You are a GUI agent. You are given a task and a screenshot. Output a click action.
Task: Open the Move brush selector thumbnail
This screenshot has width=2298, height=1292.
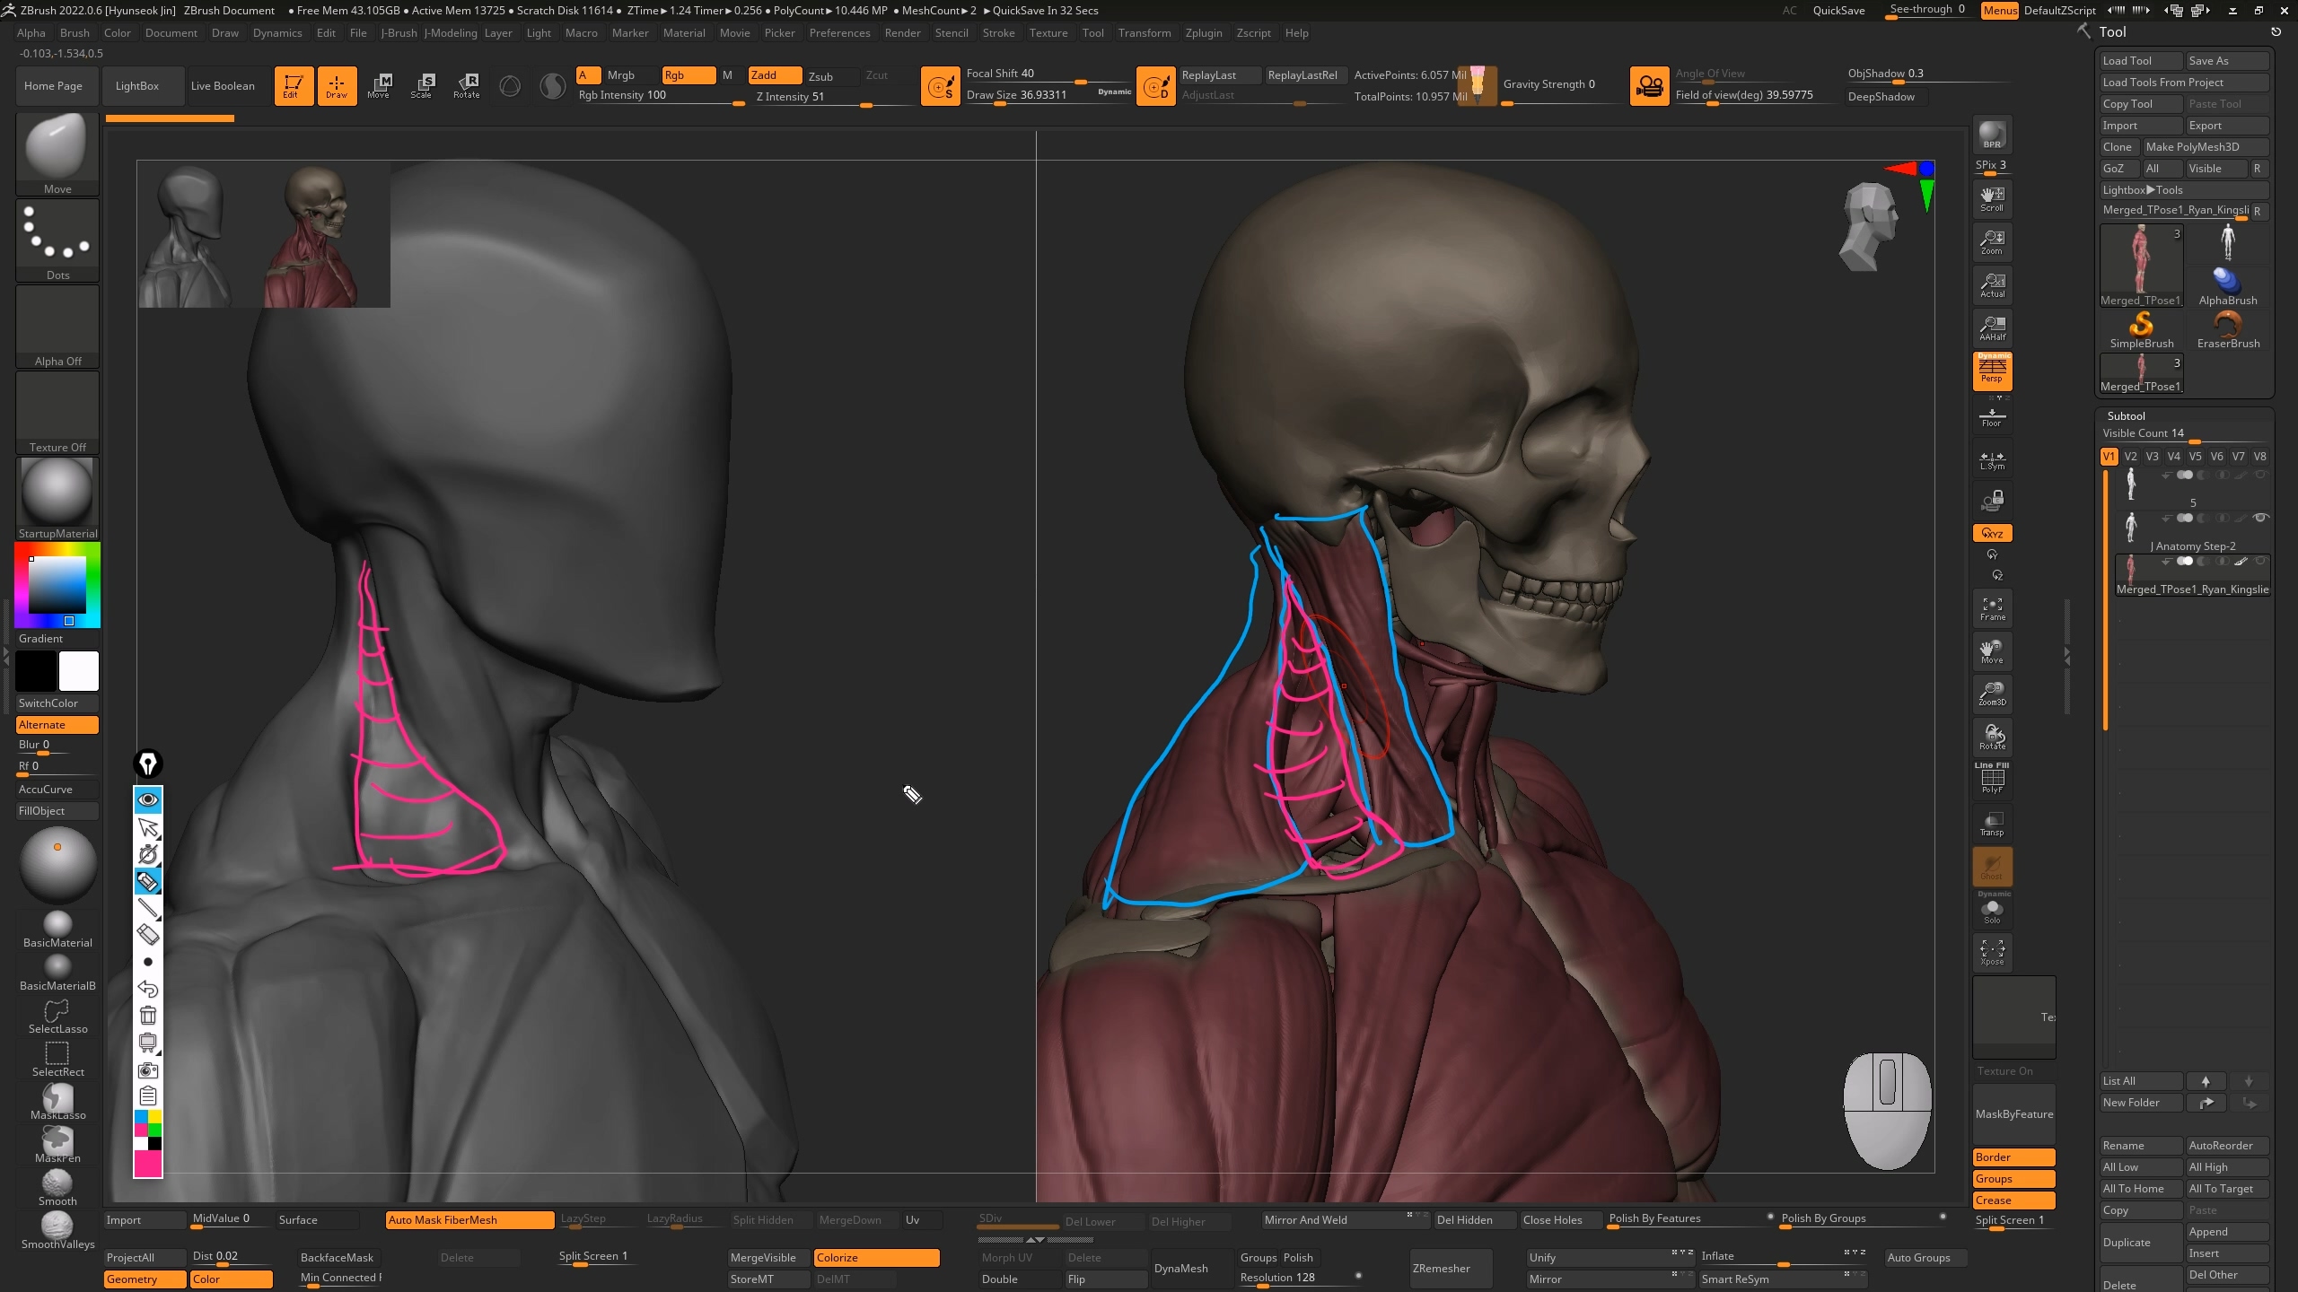(x=57, y=146)
